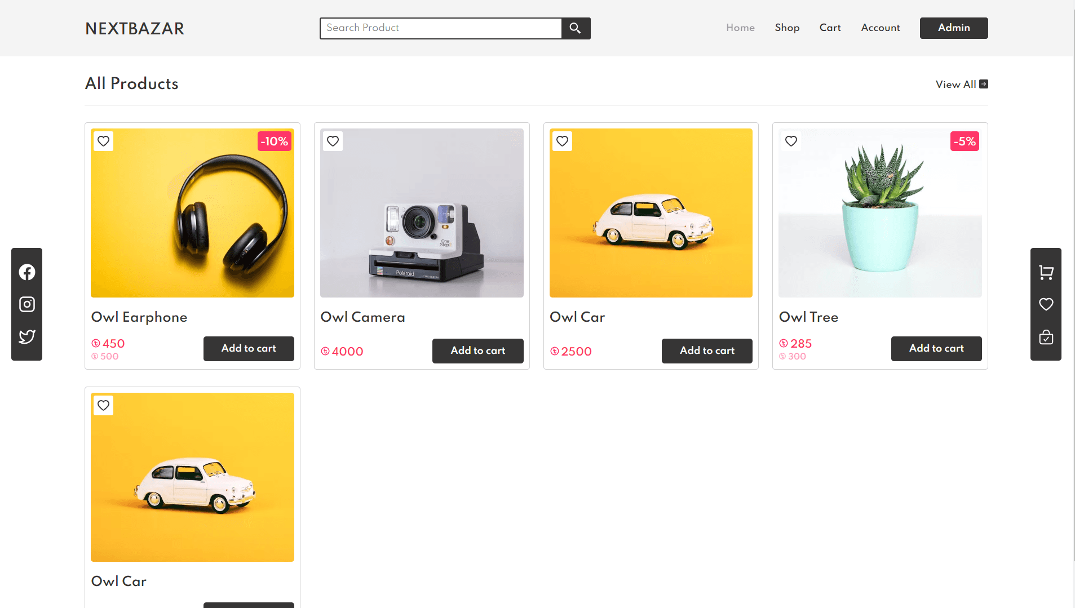Screen dimensions: 1075x608
Task: Click the View All arrow icon
Action: pos(983,84)
